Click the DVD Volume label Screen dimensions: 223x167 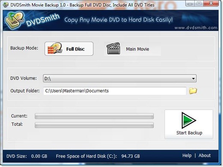[24, 78]
